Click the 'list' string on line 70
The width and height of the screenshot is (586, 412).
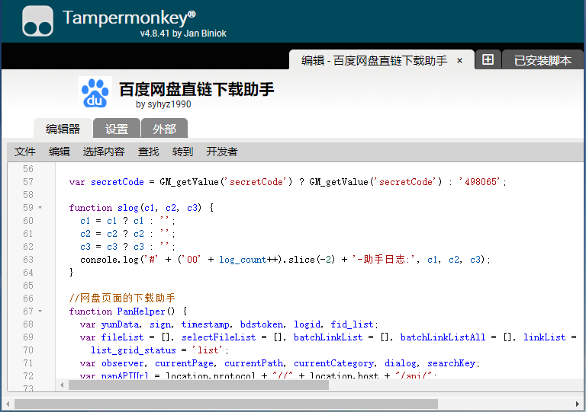pyautogui.click(x=208, y=350)
